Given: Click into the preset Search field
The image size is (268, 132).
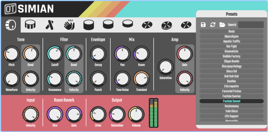Looking at the screenshot, I should coord(251,25).
